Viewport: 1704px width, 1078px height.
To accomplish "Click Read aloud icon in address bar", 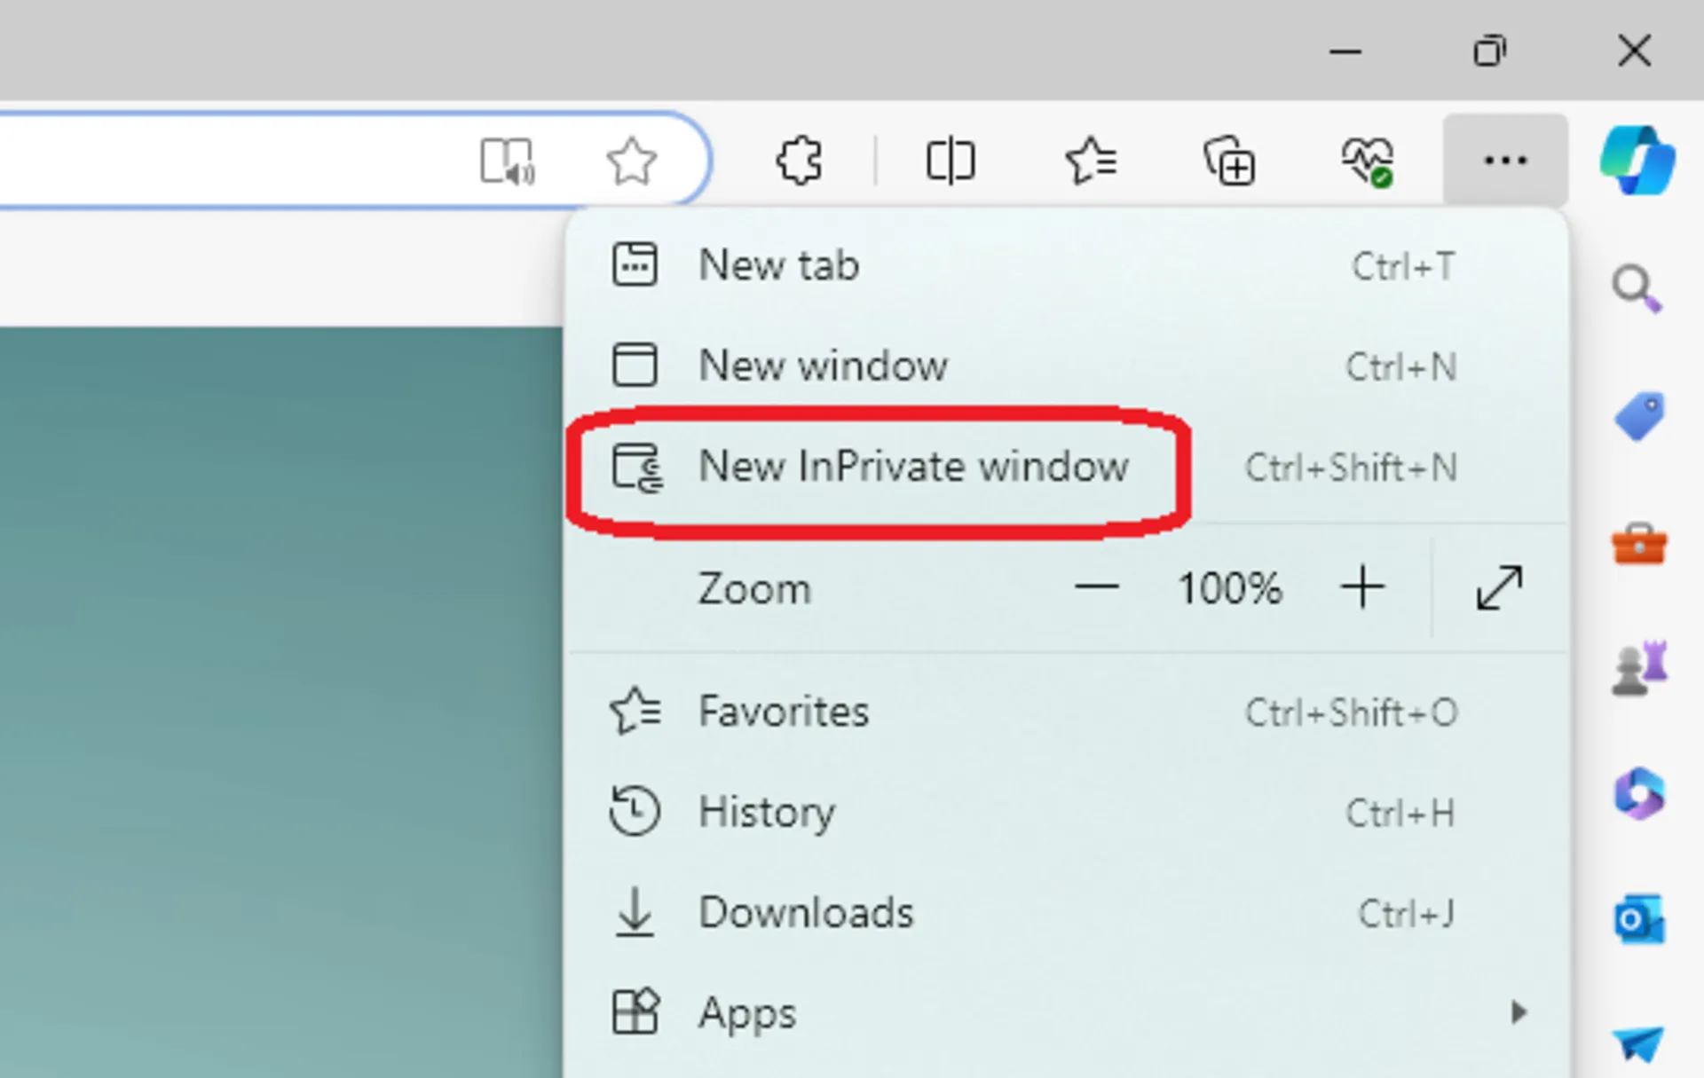I will [507, 161].
